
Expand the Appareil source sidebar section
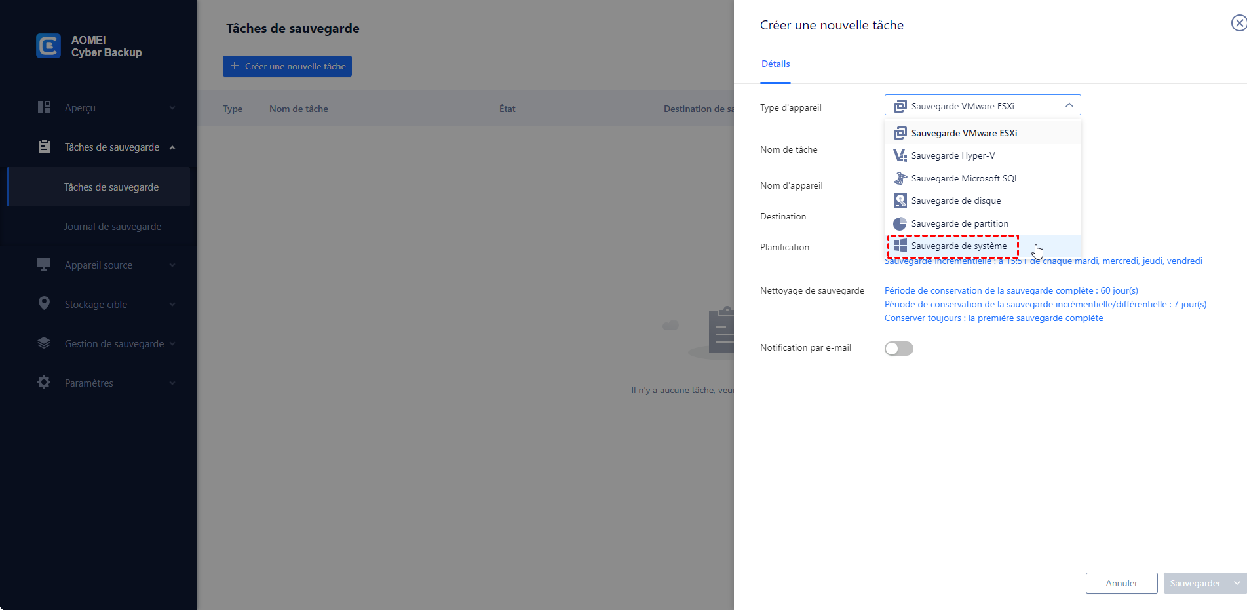coord(172,265)
